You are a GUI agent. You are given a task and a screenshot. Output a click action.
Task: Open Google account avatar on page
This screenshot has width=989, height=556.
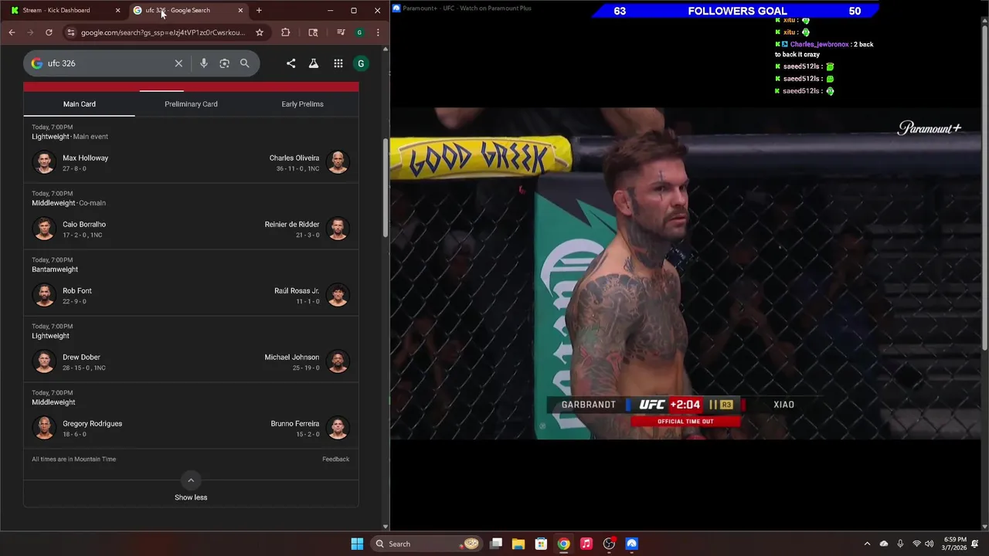pyautogui.click(x=361, y=63)
